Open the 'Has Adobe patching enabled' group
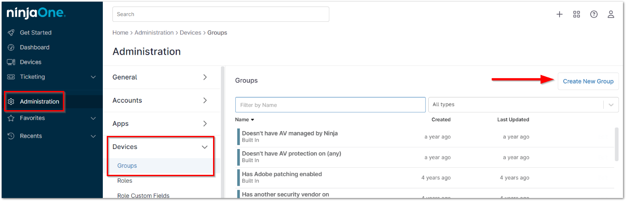The image size is (626, 201). [x=282, y=174]
